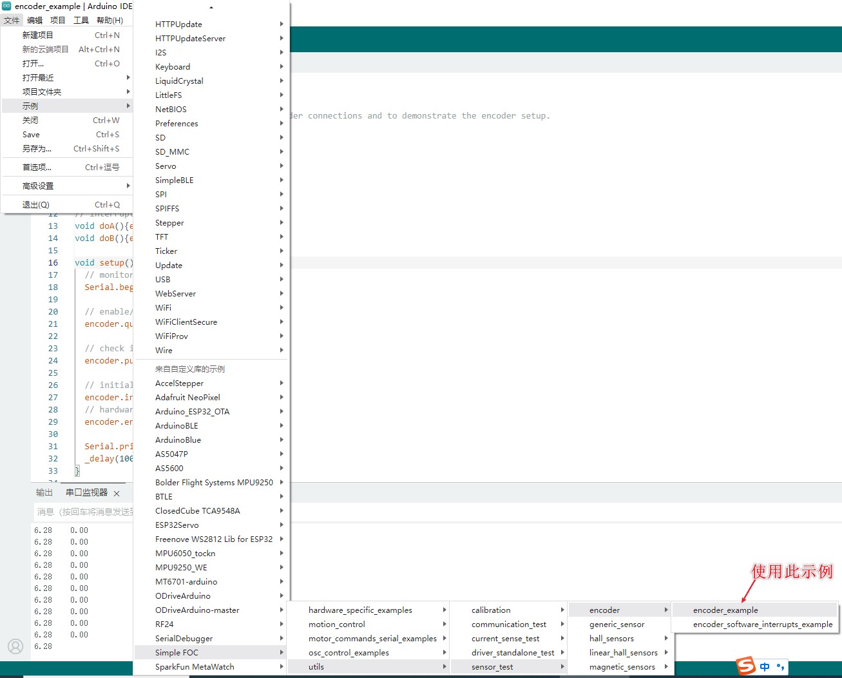The height and width of the screenshot is (678, 842).
Task: Expand the WiFi examples submenu
Action: 163,307
